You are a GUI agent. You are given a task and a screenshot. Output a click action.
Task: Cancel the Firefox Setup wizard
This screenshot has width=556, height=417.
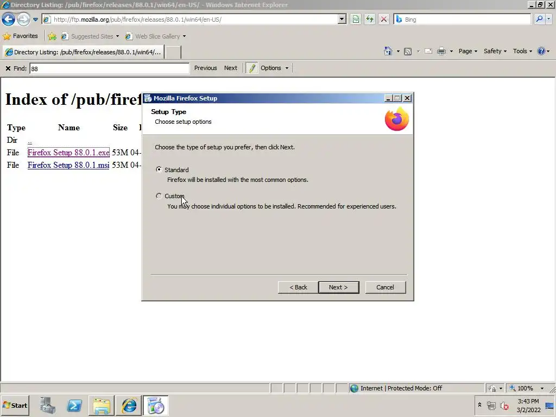click(x=386, y=287)
